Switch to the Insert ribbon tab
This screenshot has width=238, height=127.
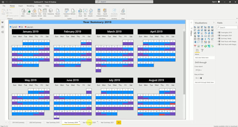(x=21, y=6)
